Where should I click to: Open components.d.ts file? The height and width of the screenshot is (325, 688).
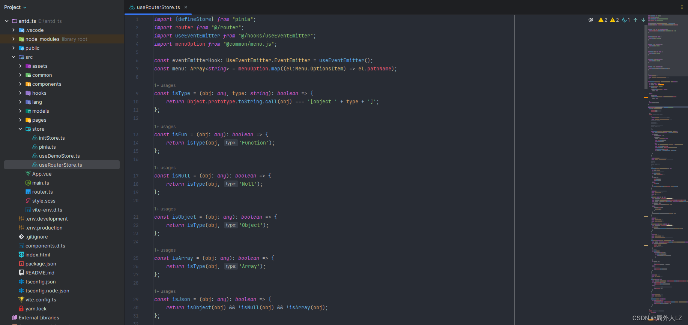point(45,246)
